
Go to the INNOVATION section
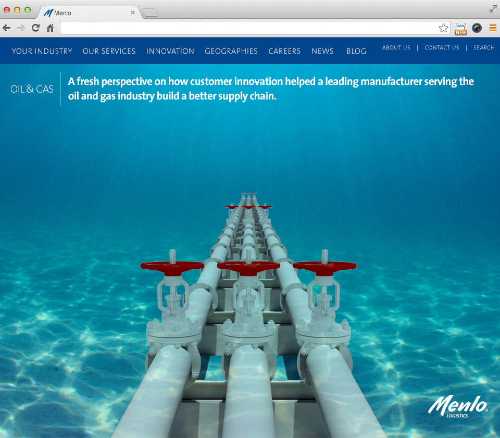[170, 51]
